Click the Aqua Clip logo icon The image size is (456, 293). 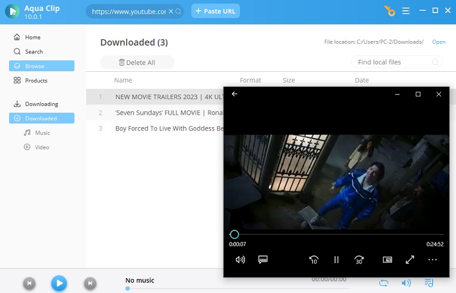click(x=12, y=11)
